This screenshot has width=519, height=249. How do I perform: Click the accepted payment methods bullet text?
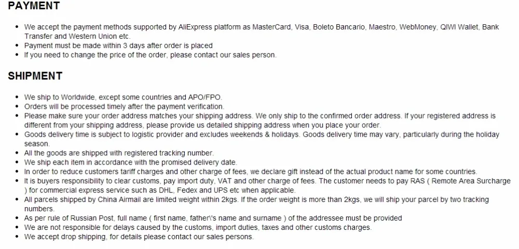[262, 32]
